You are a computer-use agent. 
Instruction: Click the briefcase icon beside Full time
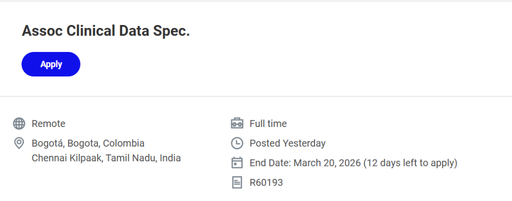237,123
